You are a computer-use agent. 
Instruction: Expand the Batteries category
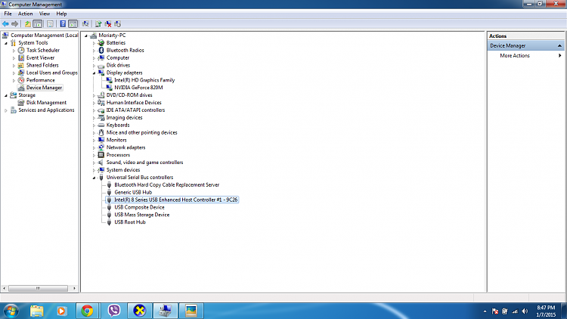94,43
